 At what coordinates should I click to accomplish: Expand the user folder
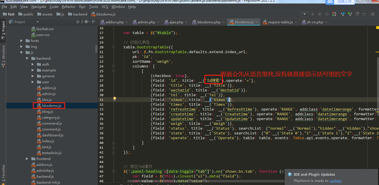tap(33, 82)
